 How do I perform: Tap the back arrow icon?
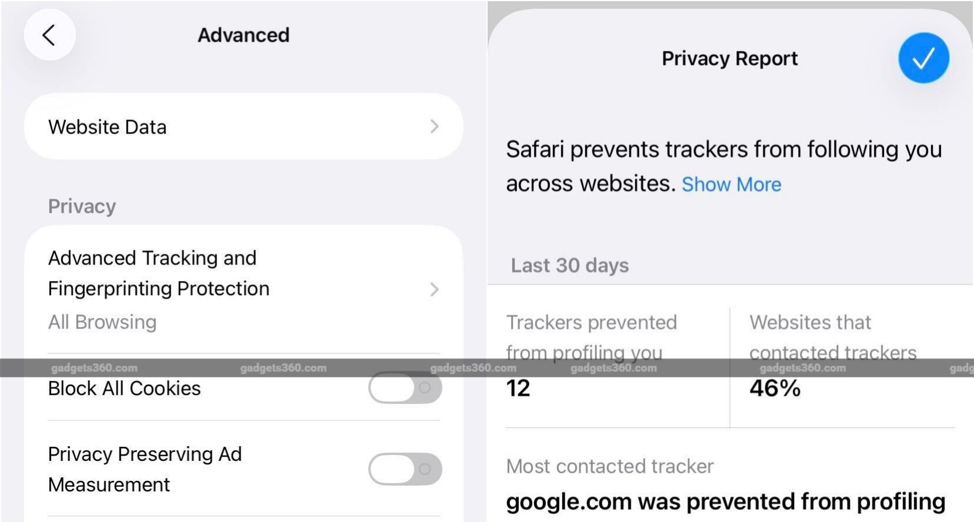[x=49, y=35]
